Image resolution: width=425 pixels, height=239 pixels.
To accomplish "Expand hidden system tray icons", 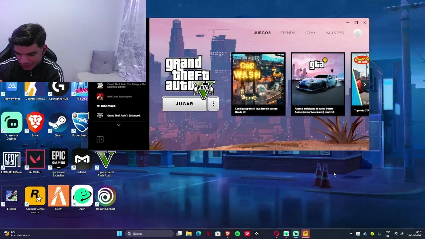I will tap(351, 234).
